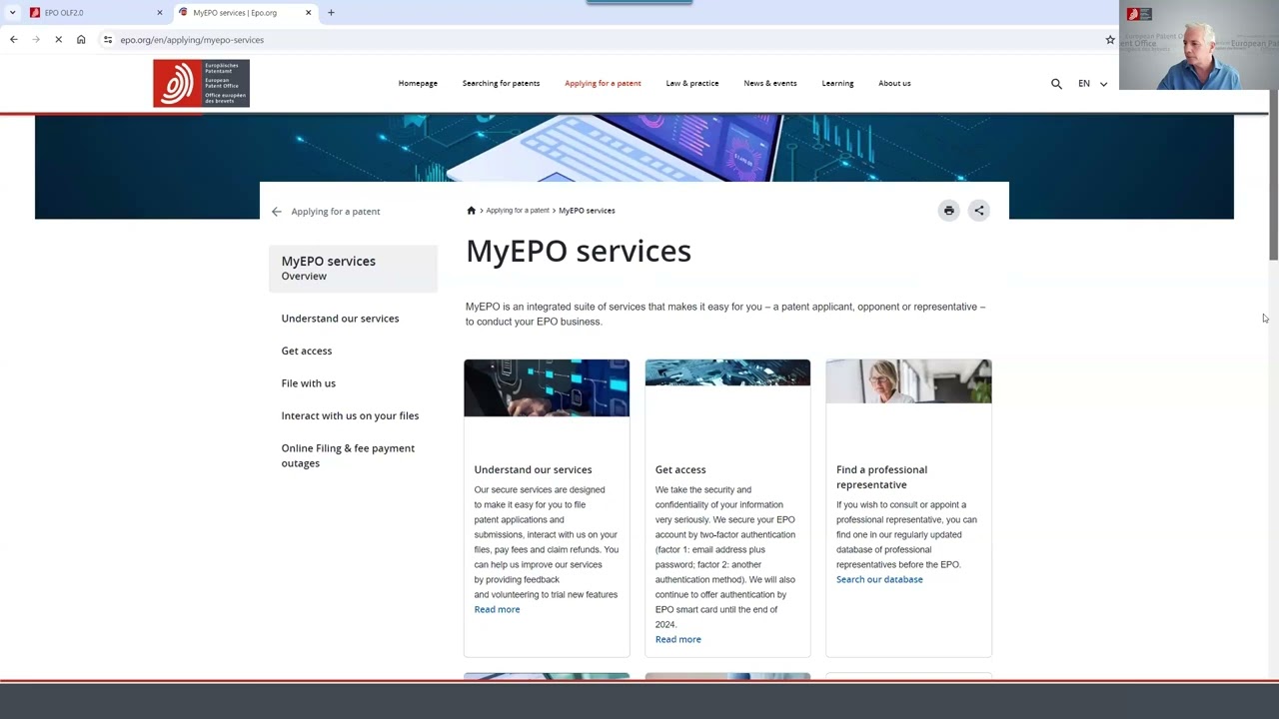This screenshot has height=719, width=1279.
Task: Click Applying for a patent breadcrumb link
Action: click(x=518, y=211)
